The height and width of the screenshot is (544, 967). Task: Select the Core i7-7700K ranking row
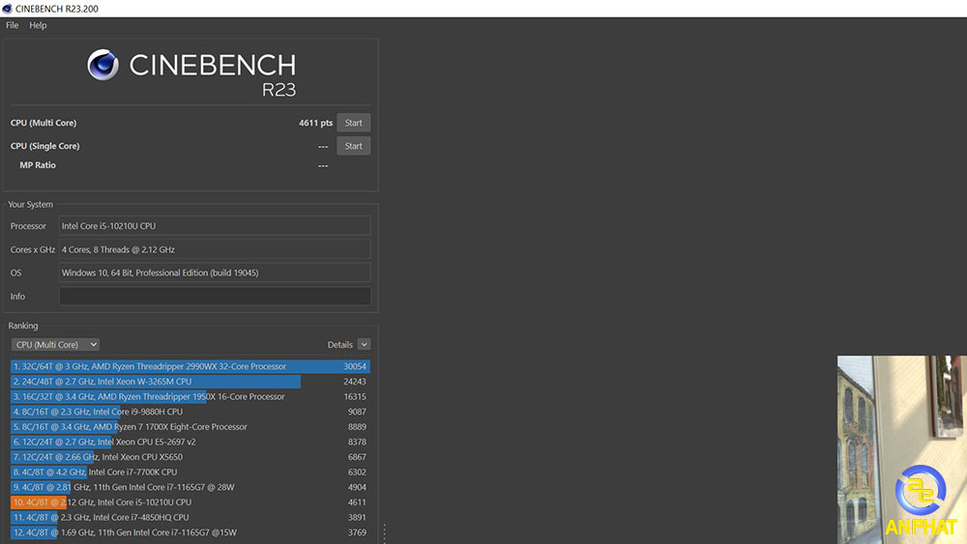point(190,472)
